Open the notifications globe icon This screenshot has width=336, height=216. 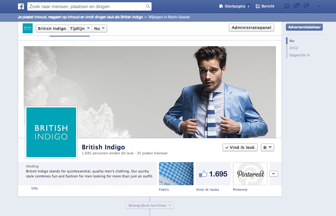[x=306, y=6]
